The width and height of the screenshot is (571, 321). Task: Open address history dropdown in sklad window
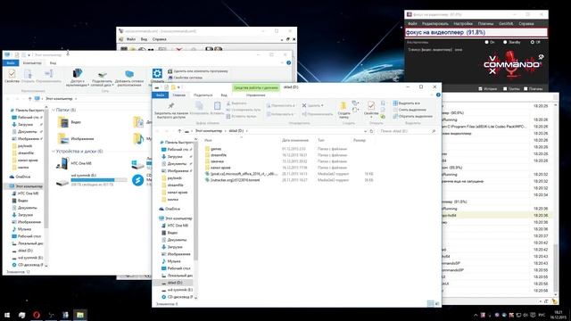pyautogui.click(x=365, y=131)
